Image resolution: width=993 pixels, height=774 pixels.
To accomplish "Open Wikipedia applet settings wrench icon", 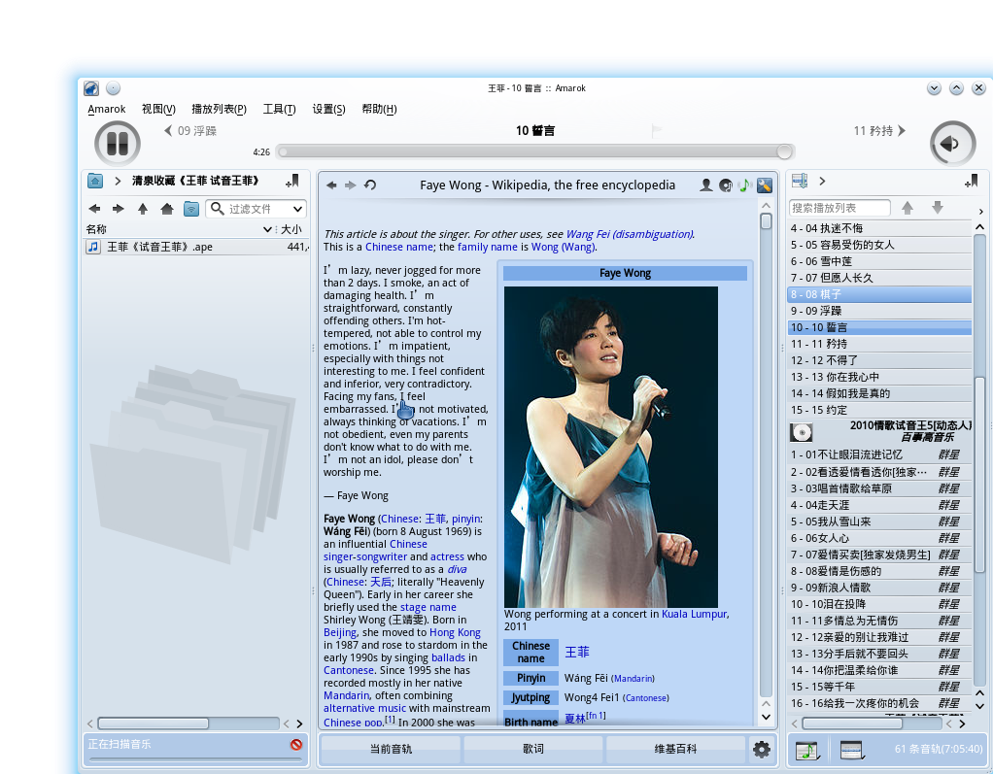I will click(765, 185).
